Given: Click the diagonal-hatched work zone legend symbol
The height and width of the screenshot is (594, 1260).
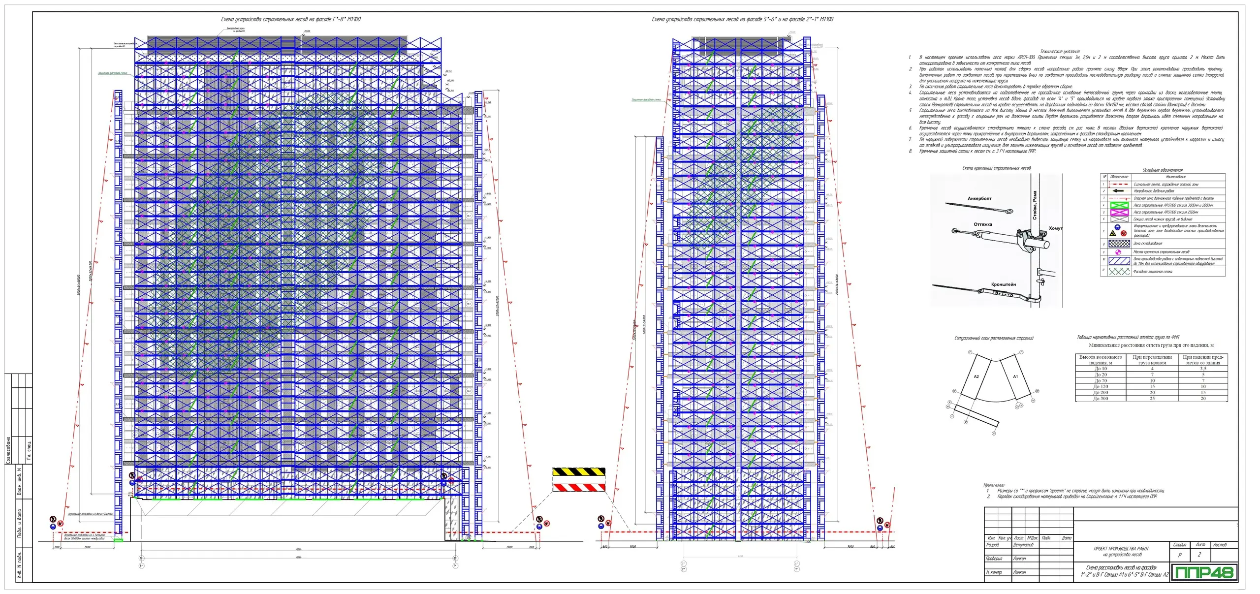Looking at the screenshot, I should [1119, 261].
